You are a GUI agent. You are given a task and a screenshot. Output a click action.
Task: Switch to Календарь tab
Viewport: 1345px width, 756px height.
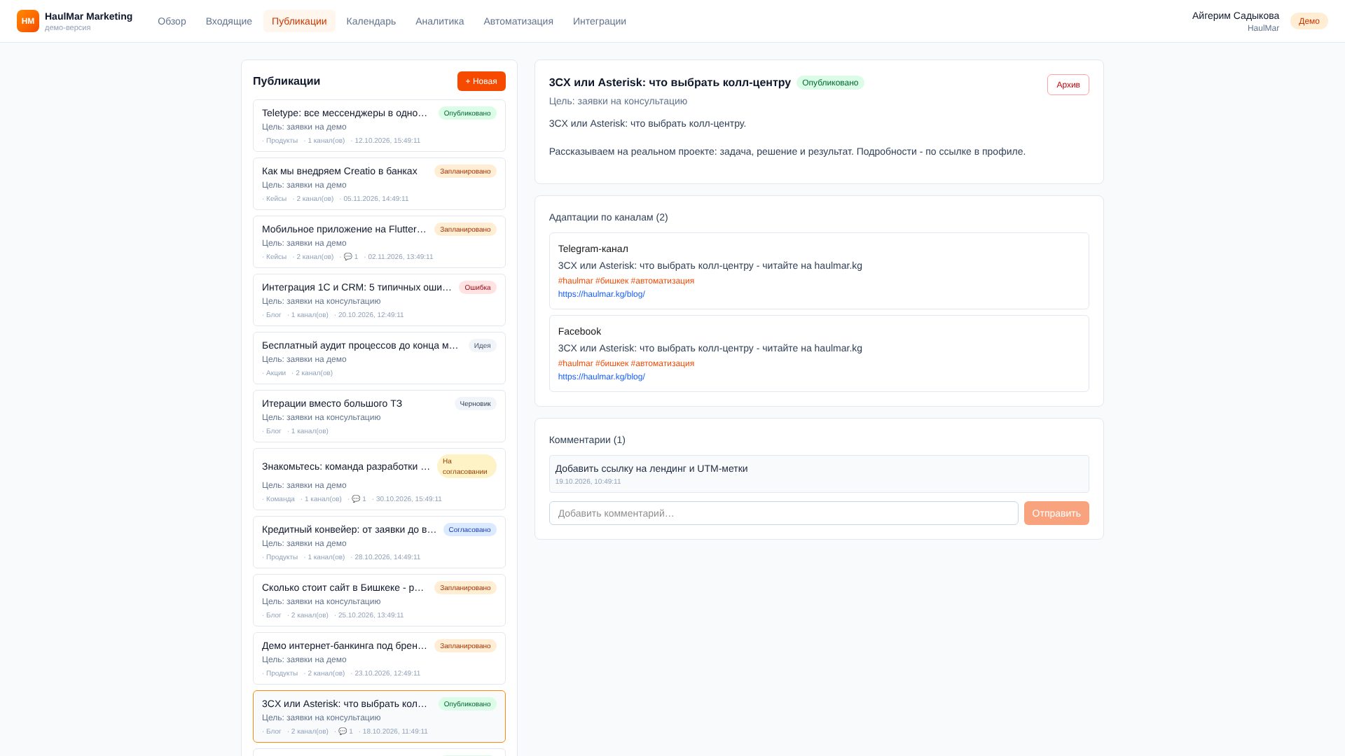(371, 21)
